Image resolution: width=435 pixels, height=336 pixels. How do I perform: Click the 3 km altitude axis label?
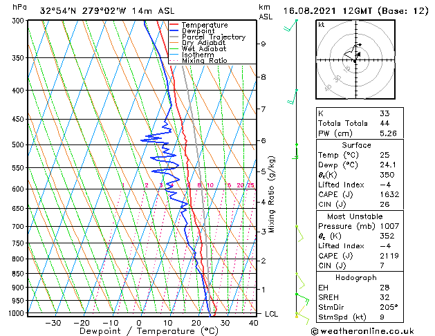[x=263, y=232]
